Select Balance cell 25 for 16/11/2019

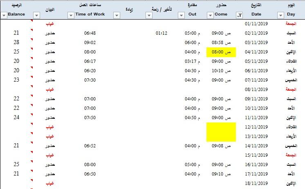16,165
